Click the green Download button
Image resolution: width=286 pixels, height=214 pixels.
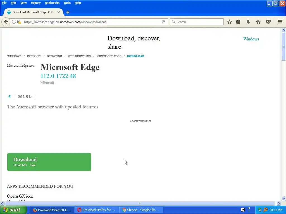click(x=49, y=162)
